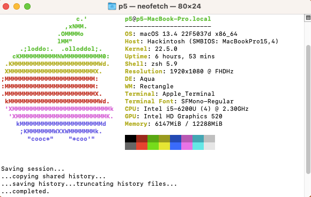311x197 pixels.
Task: Click the teal cyan color block
Action: click(198, 139)
